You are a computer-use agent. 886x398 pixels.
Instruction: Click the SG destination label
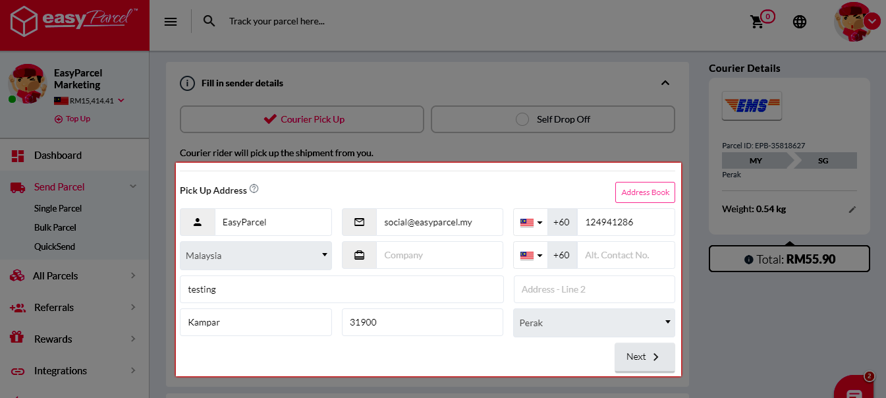click(823, 161)
